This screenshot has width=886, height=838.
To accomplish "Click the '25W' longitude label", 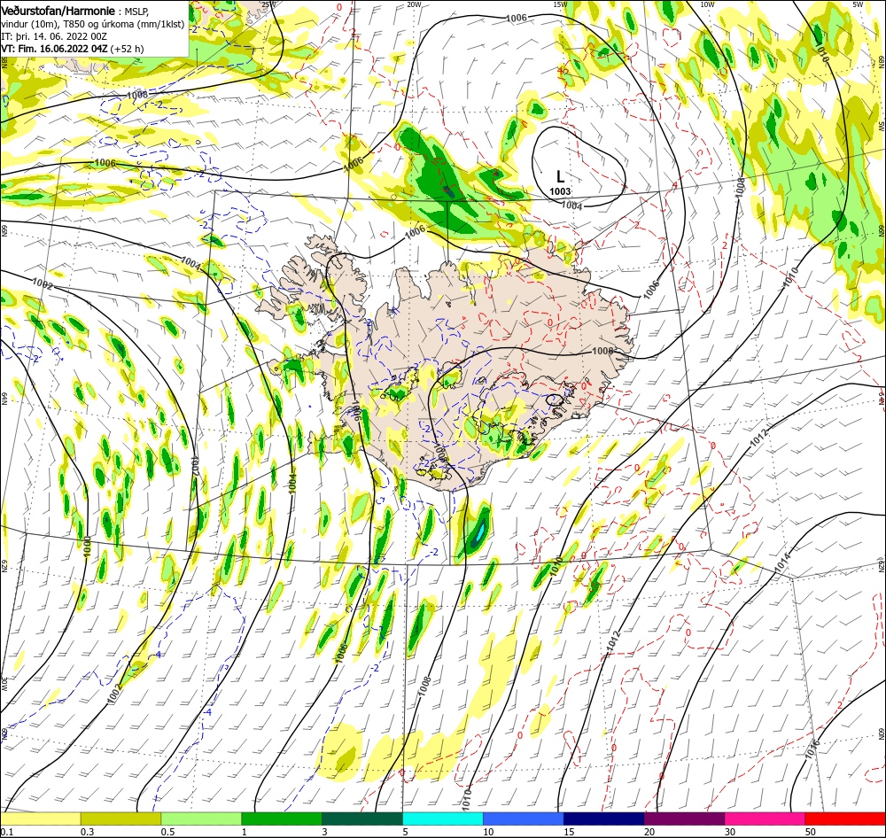I will pos(269,4).
